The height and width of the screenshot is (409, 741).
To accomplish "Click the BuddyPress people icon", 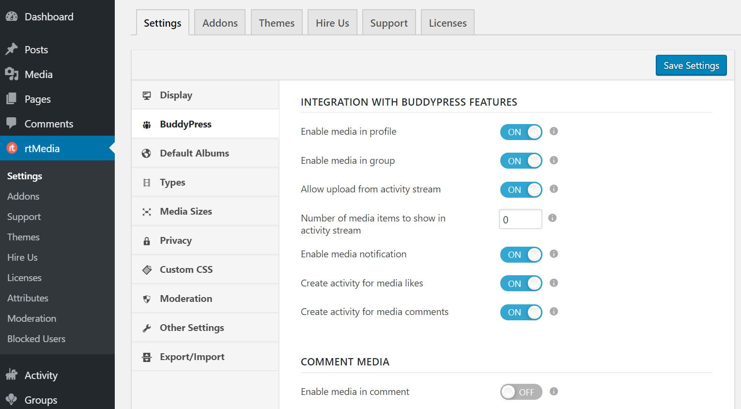I will pos(146,124).
